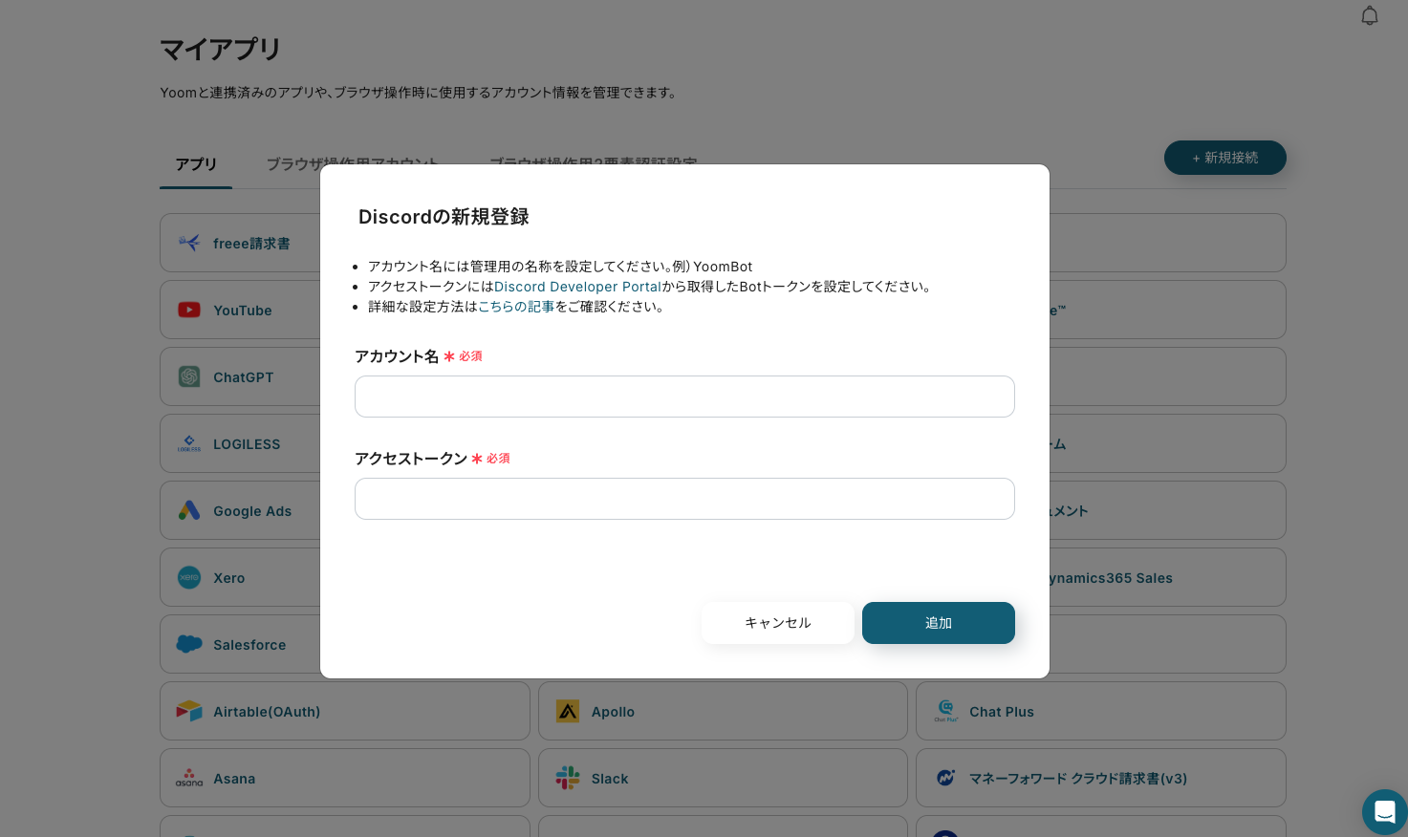Image resolution: width=1408 pixels, height=837 pixels.
Task: Select the Airtable(OAuth) app icon
Action: pyautogui.click(x=189, y=711)
